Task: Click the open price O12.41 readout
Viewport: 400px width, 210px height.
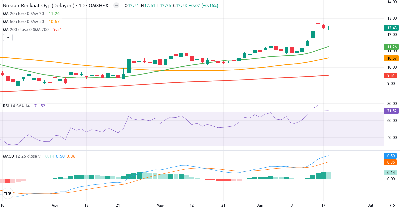Action: click(132, 6)
